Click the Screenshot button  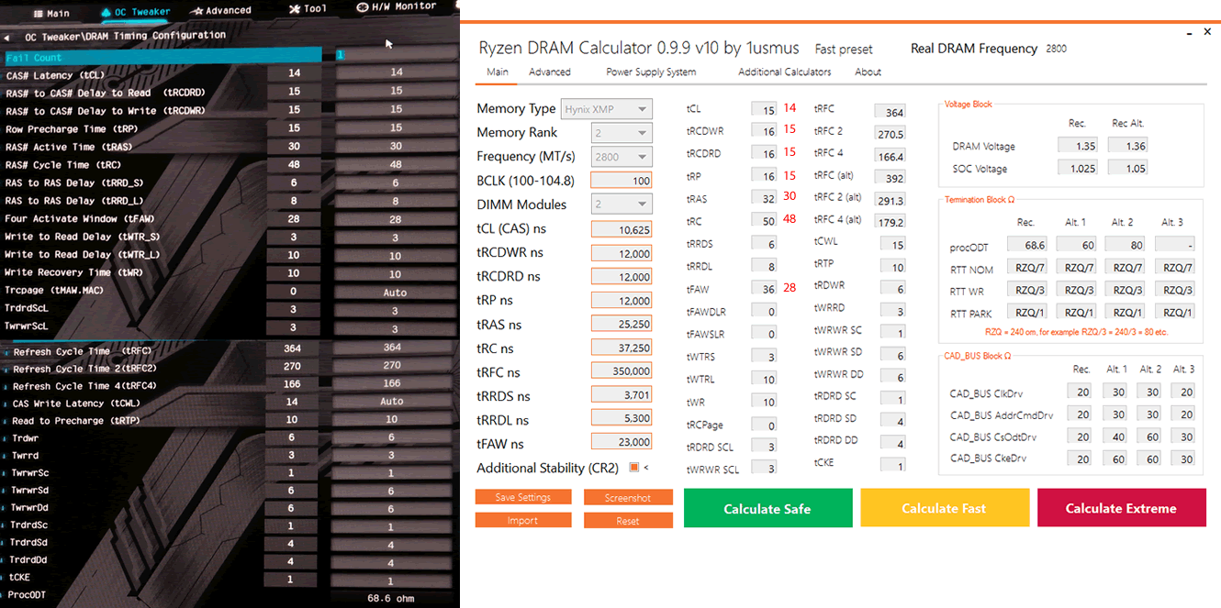click(628, 497)
